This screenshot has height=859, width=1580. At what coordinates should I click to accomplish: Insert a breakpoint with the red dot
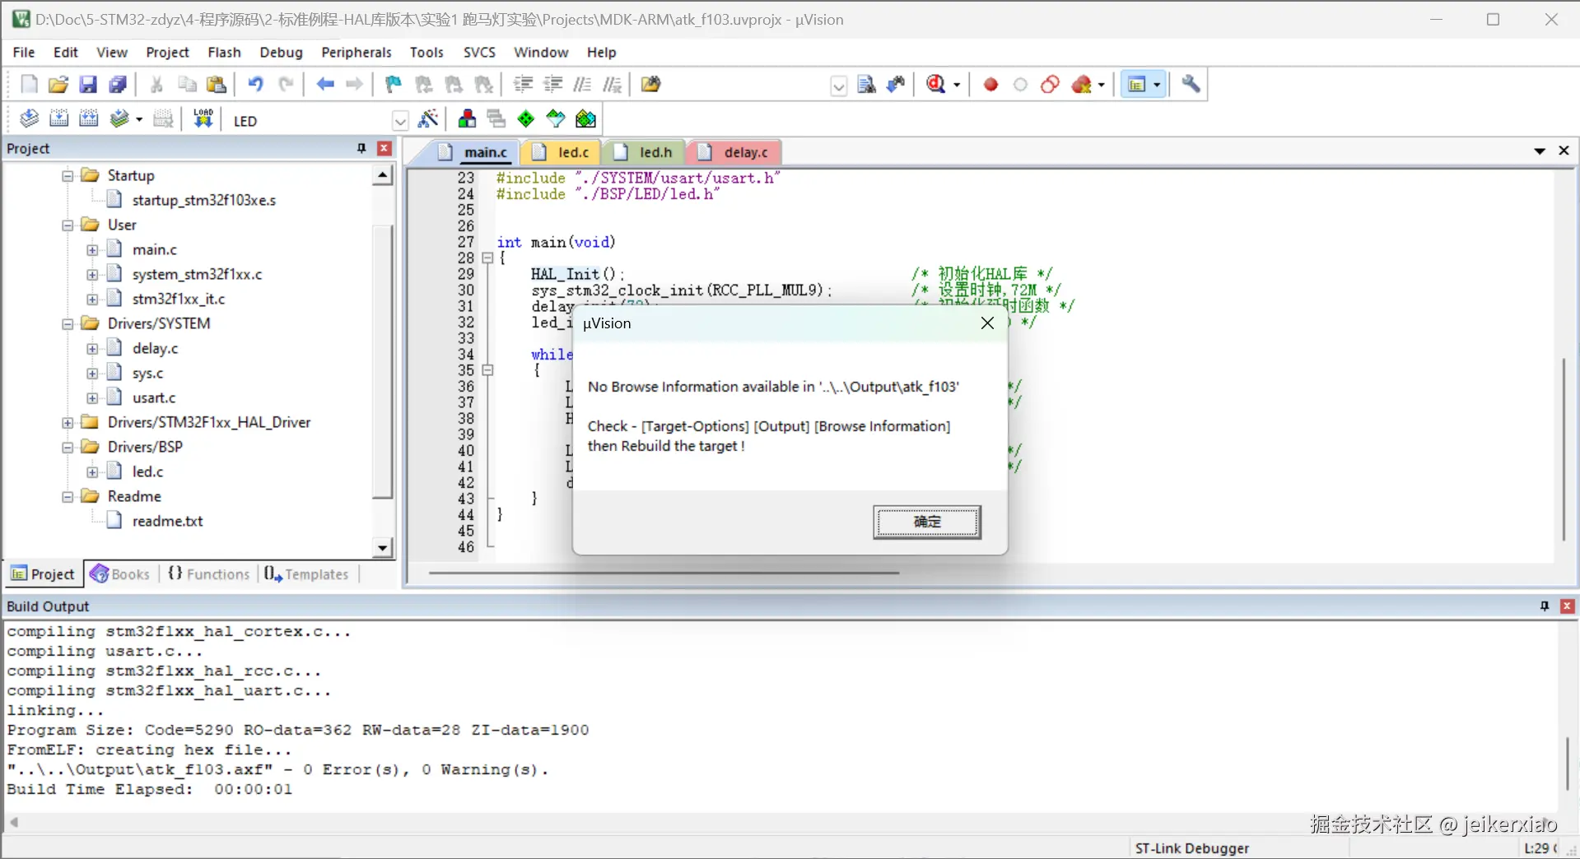click(x=990, y=85)
